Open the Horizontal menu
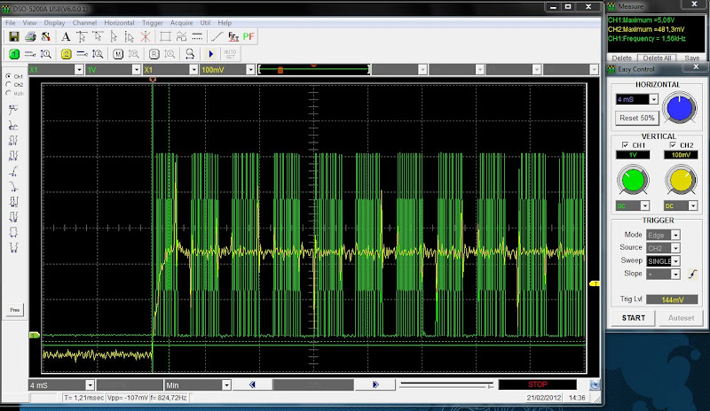Screen dimensions: 710x411 [x=119, y=23]
